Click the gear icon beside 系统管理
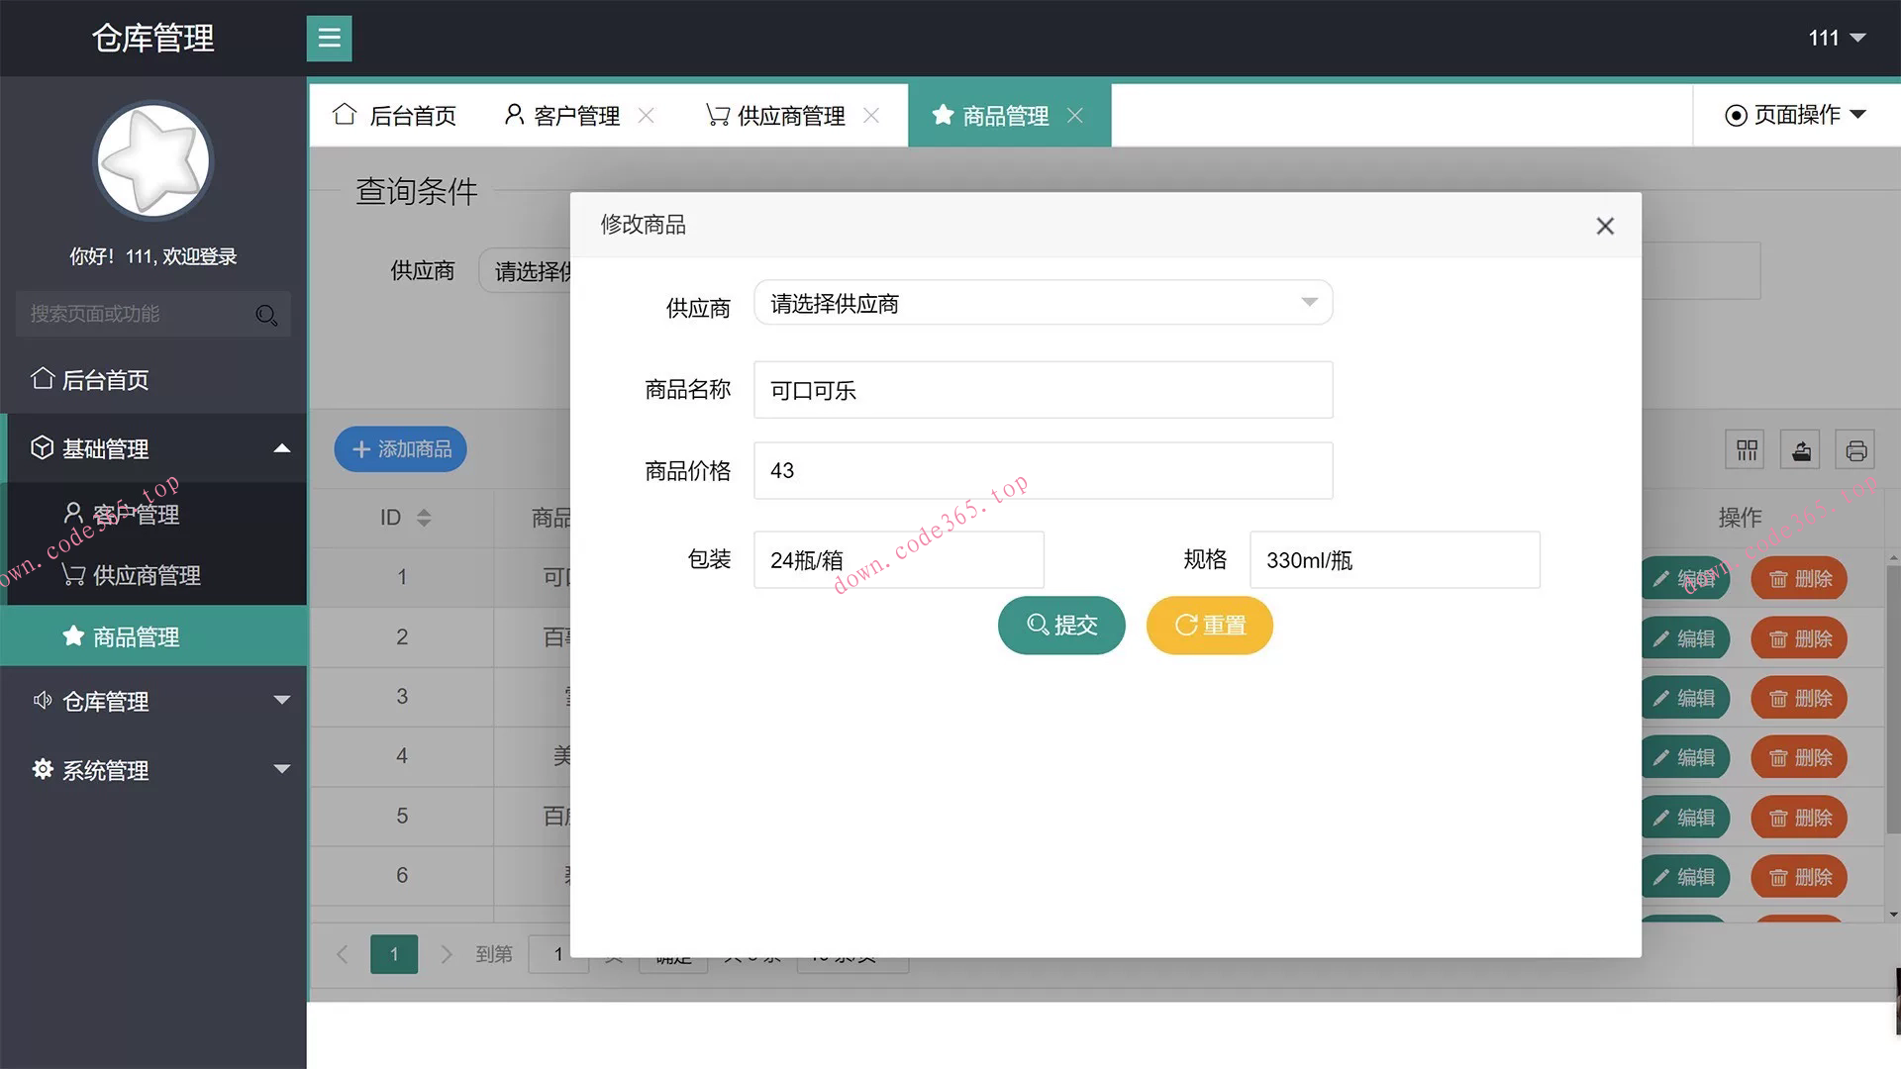1901x1069 pixels. tap(42, 770)
